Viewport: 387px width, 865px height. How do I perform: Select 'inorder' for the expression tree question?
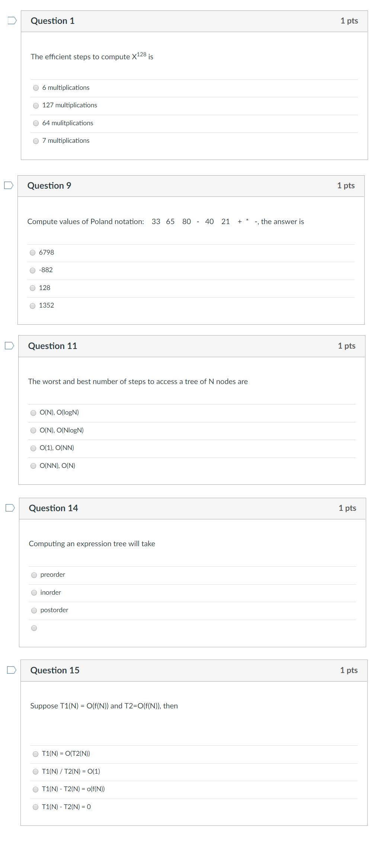[34, 592]
